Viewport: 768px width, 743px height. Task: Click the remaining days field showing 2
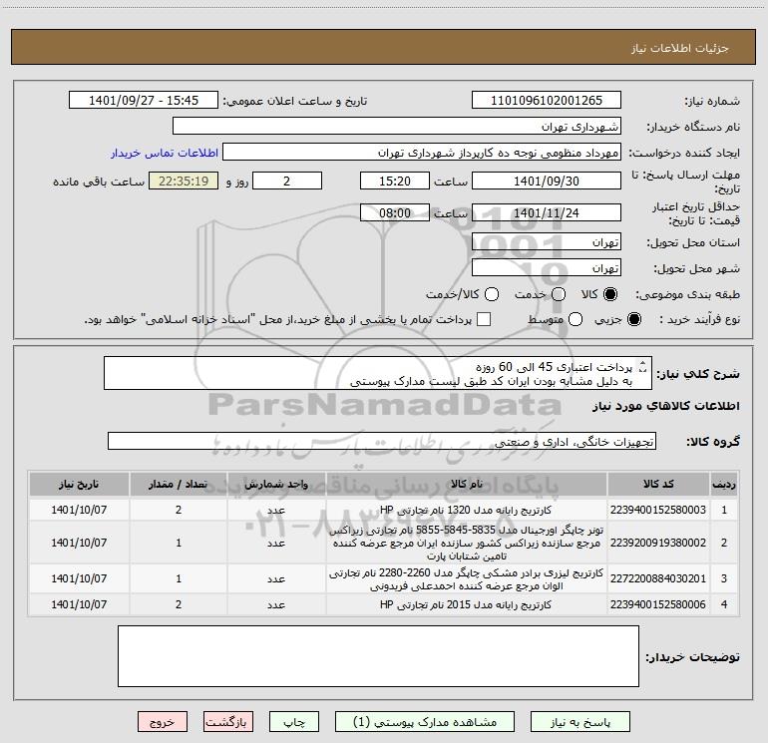(x=287, y=181)
